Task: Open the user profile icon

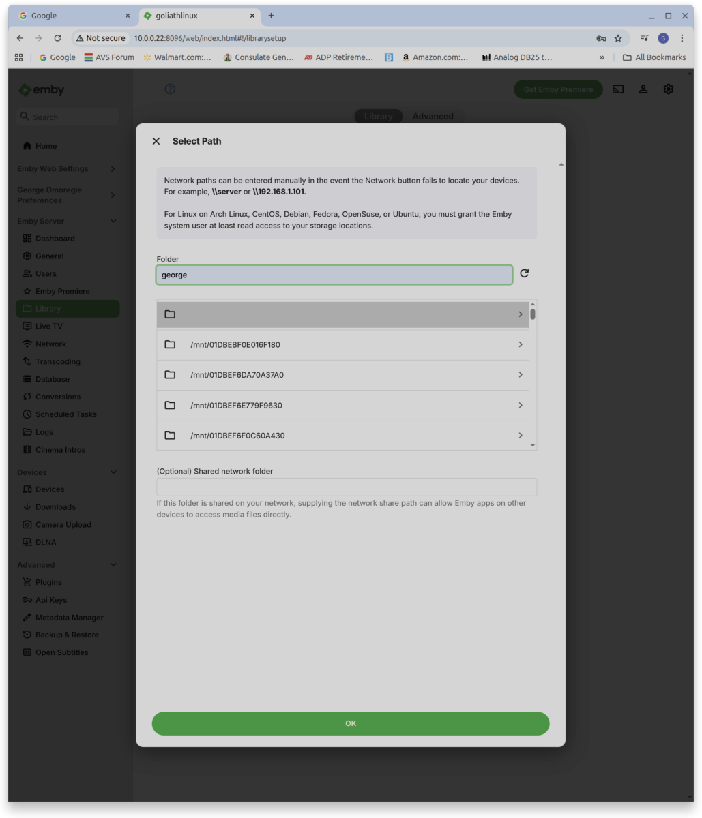Action: (x=643, y=89)
